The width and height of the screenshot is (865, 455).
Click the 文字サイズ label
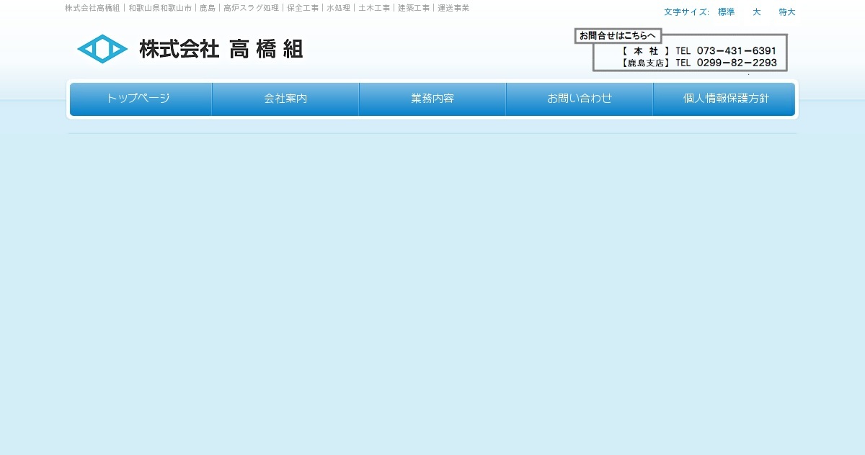[686, 12]
